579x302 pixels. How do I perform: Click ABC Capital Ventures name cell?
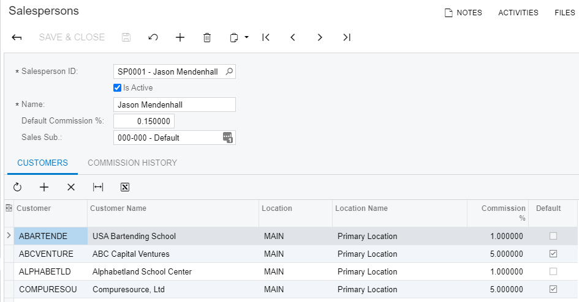click(x=173, y=254)
